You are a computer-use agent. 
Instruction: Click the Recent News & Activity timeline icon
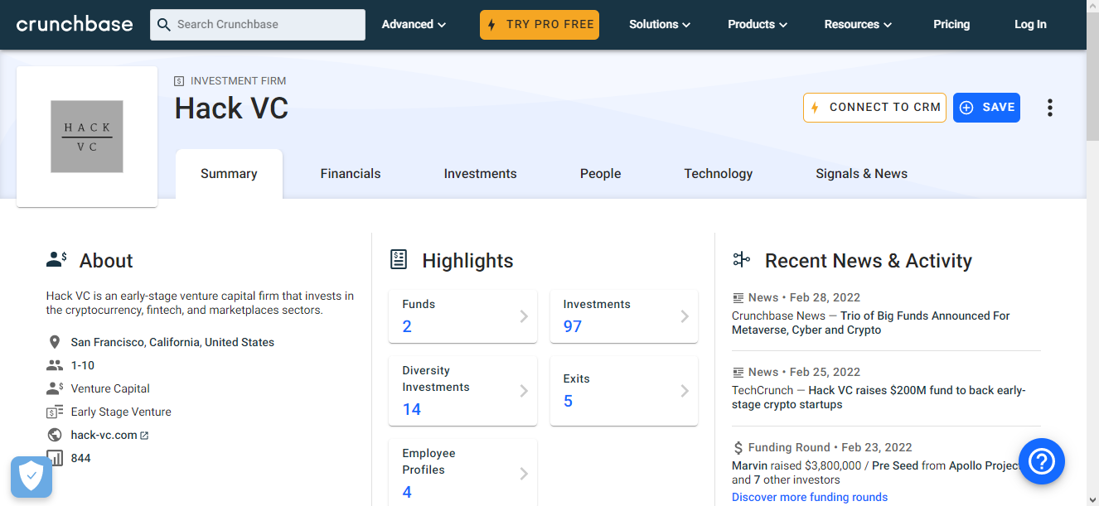(x=741, y=260)
